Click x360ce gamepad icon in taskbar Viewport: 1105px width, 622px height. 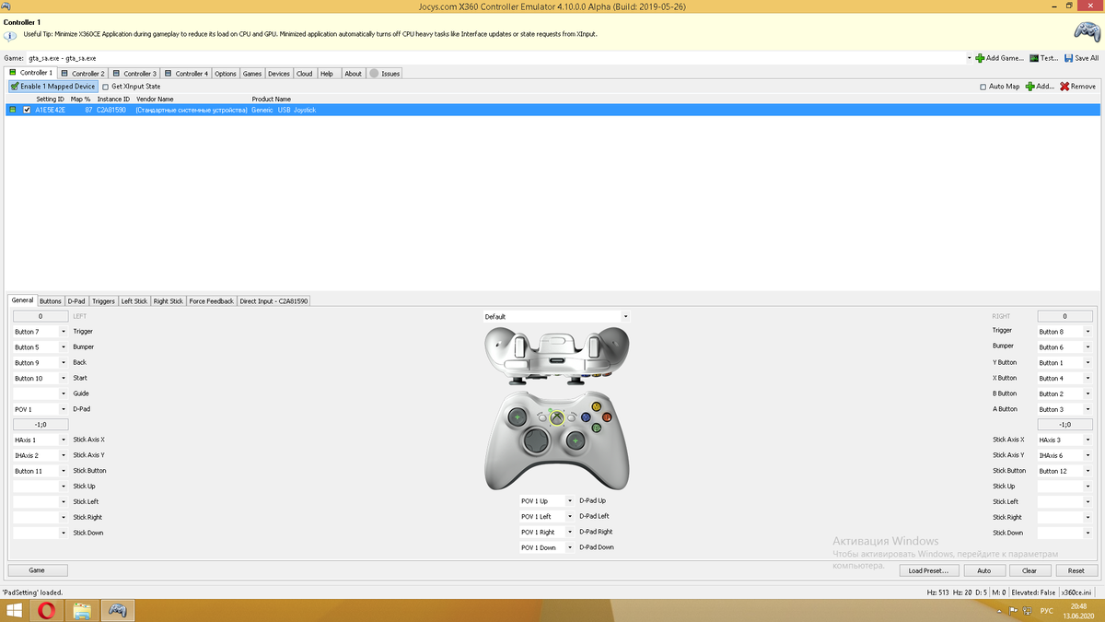118,610
